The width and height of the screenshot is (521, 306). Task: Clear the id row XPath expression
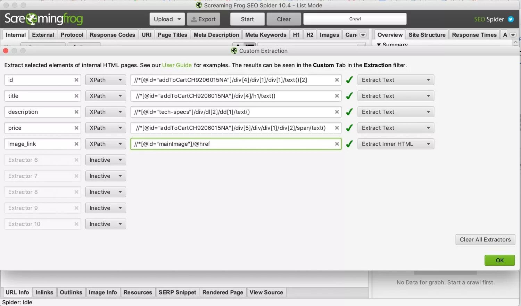(x=337, y=80)
